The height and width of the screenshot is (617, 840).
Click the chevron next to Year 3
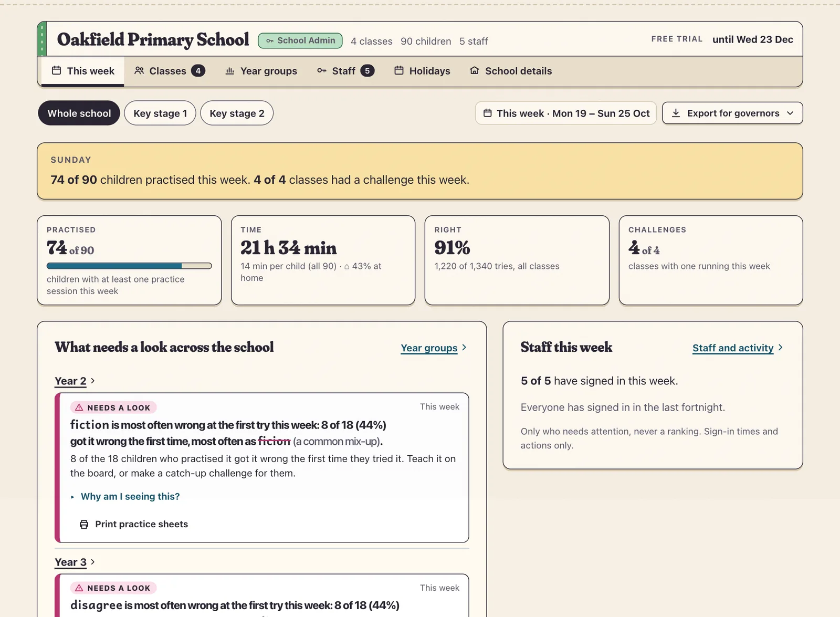point(93,562)
